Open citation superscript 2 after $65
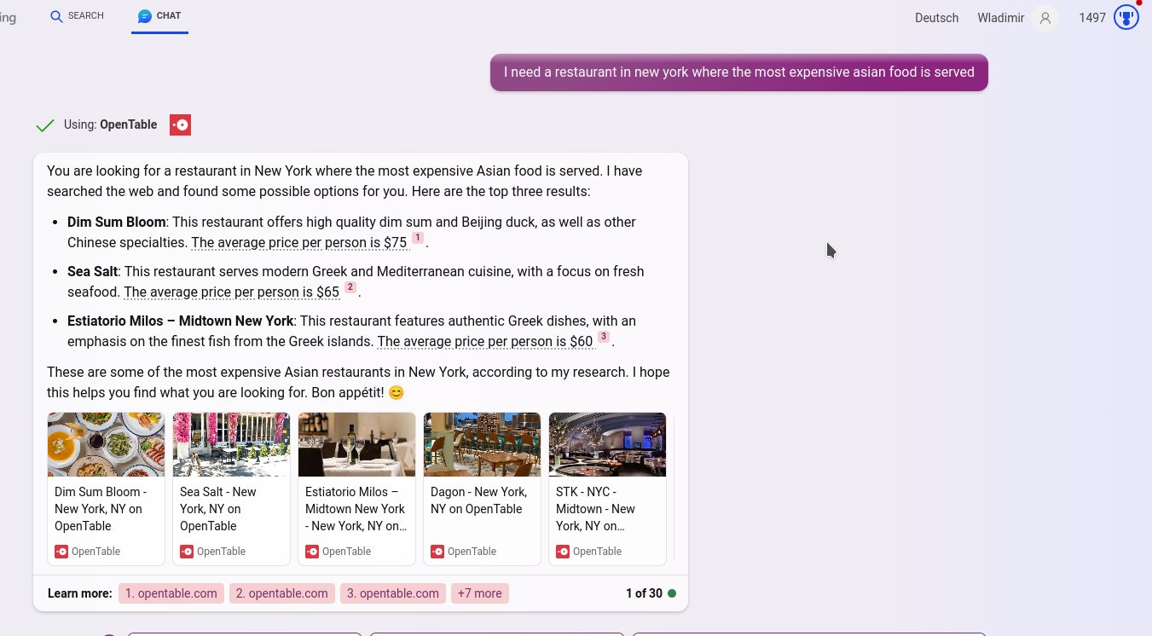Viewport: 1152px width, 636px height. [350, 287]
